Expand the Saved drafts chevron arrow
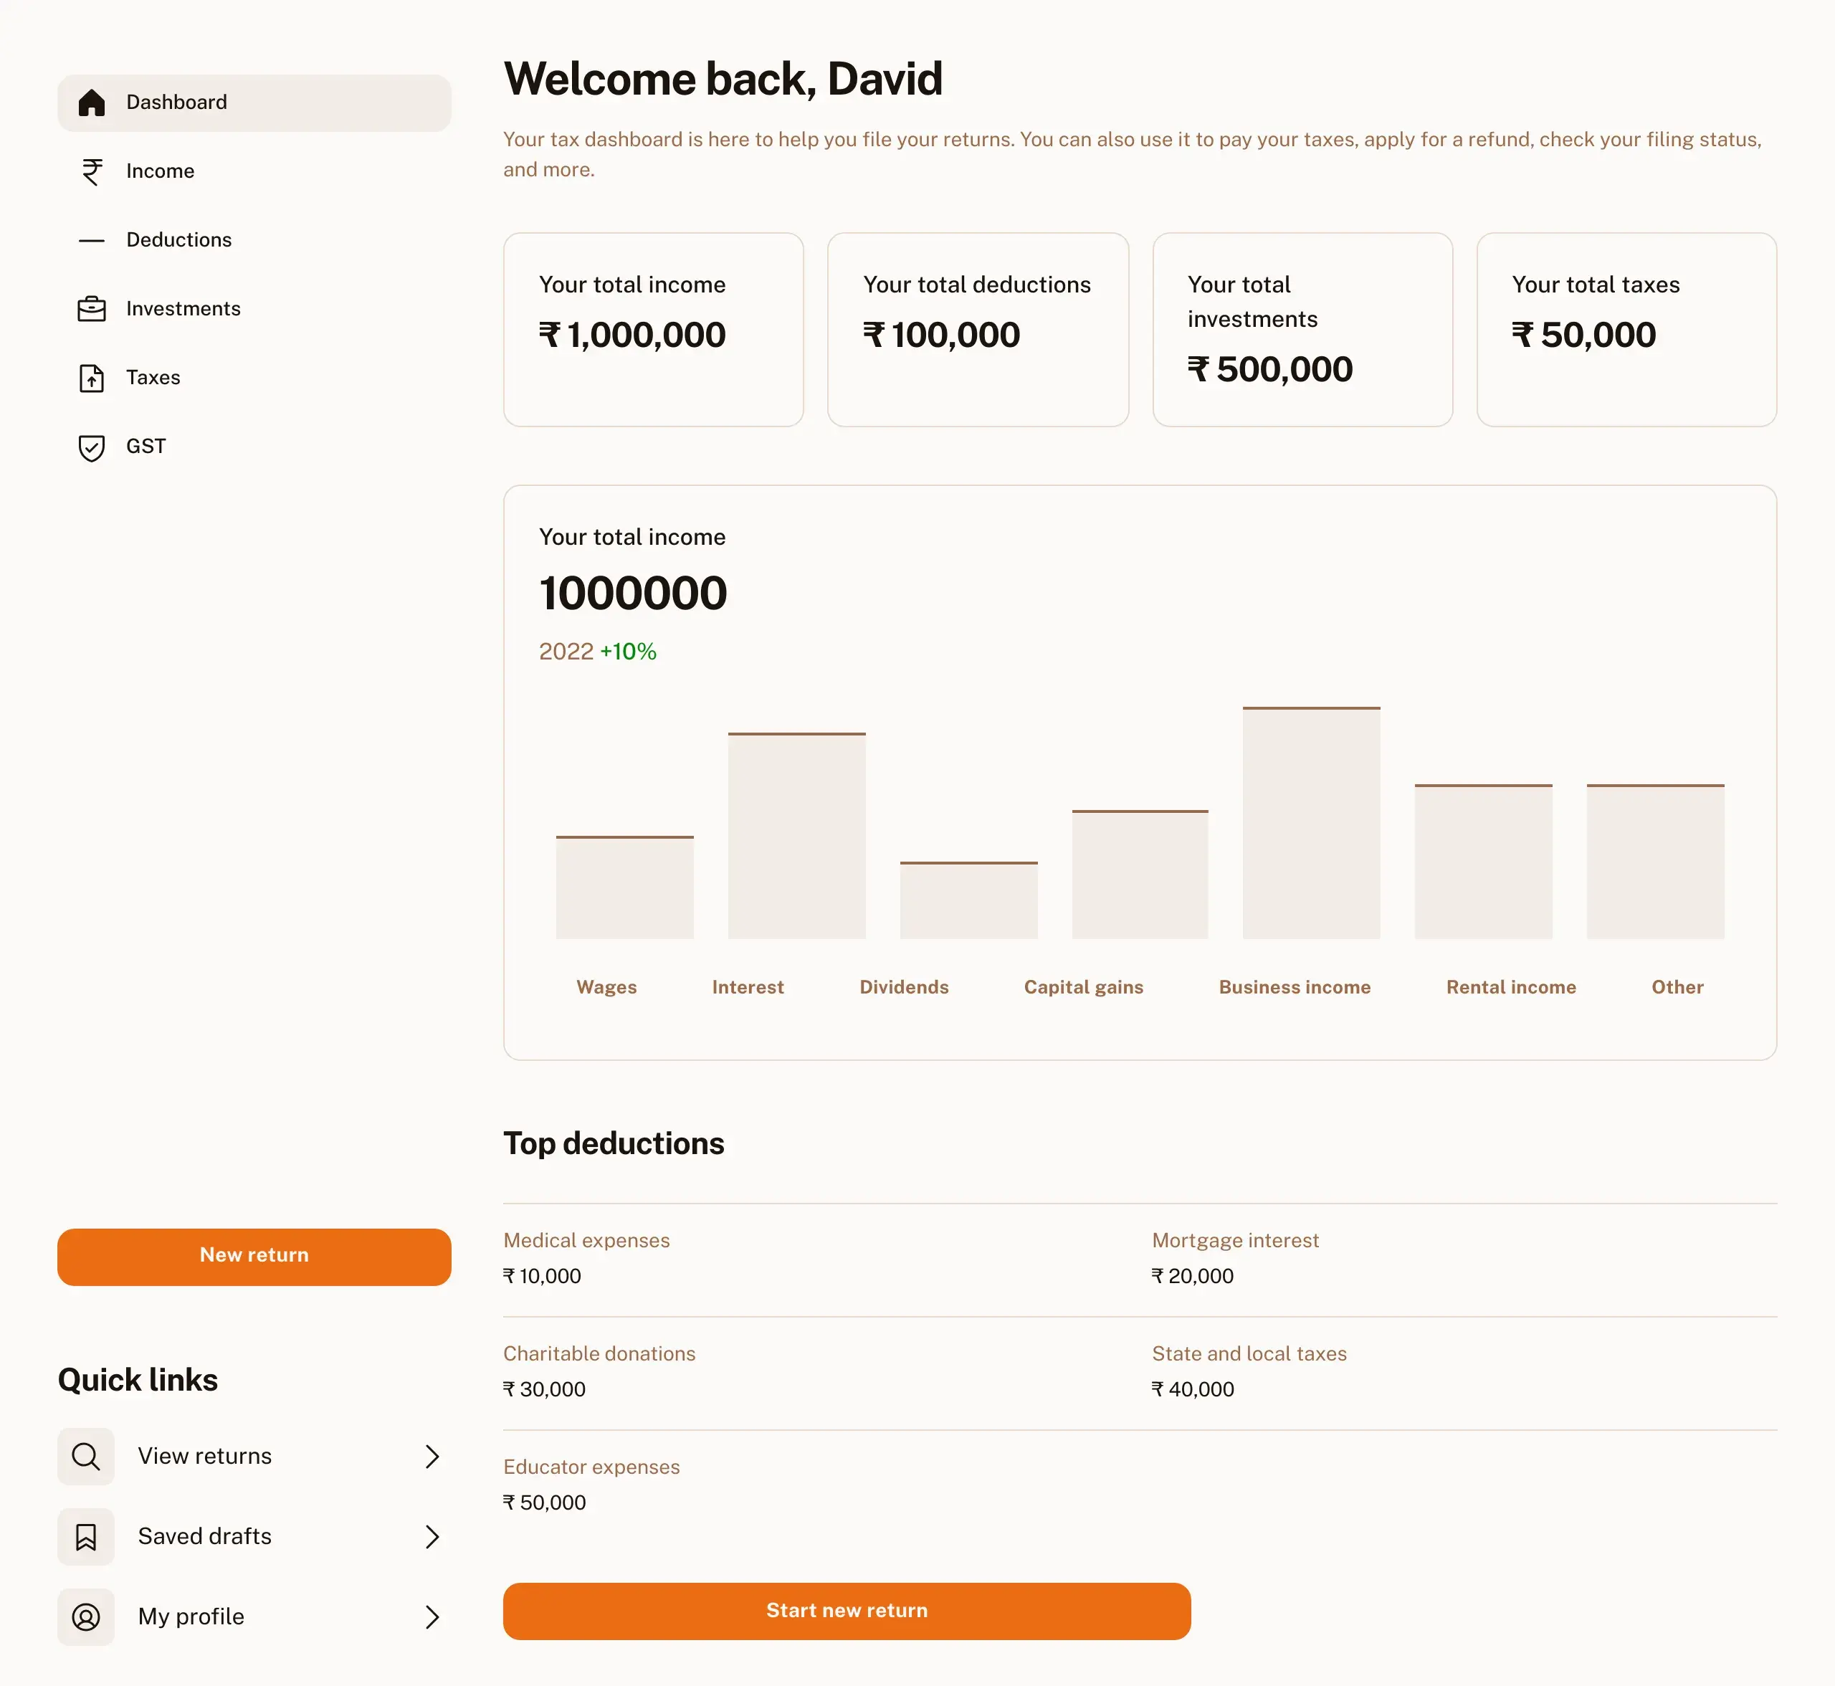This screenshot has height=1686, width=1835. click(x=432, y=1536)
